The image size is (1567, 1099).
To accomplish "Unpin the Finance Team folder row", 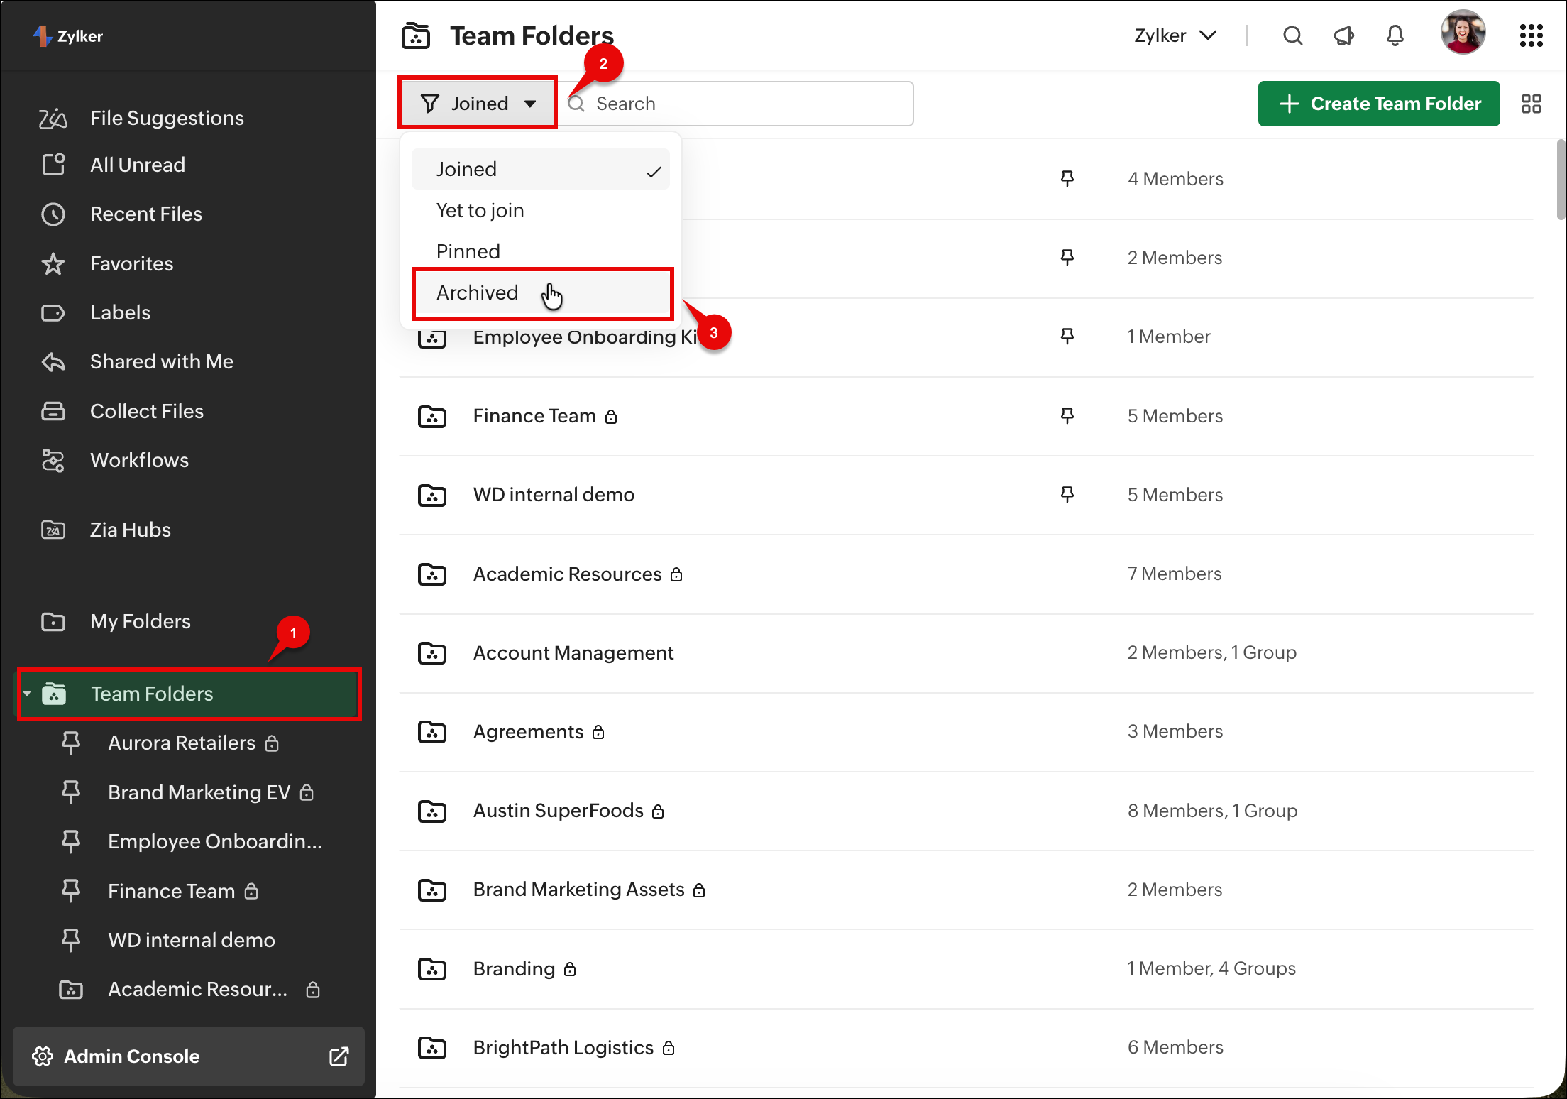I will click(x=1067, y=415).
